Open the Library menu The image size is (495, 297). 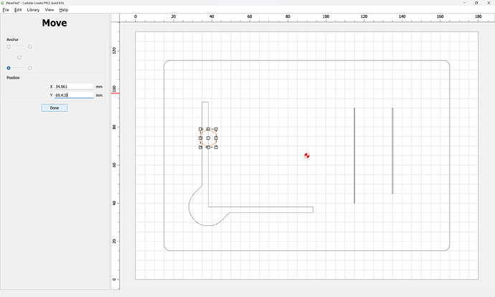(33, 10)
